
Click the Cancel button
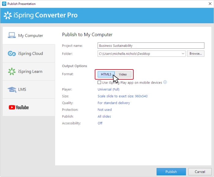pos(200,172)
